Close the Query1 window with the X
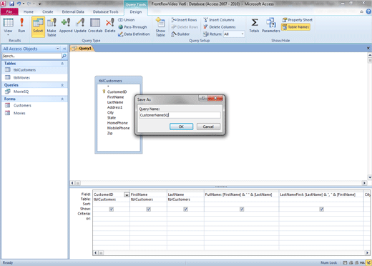 coord(368,48)
